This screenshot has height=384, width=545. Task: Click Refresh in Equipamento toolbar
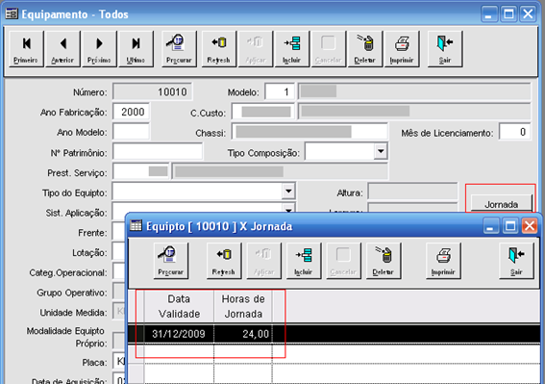pyautogui.click(x=219, y=49)
